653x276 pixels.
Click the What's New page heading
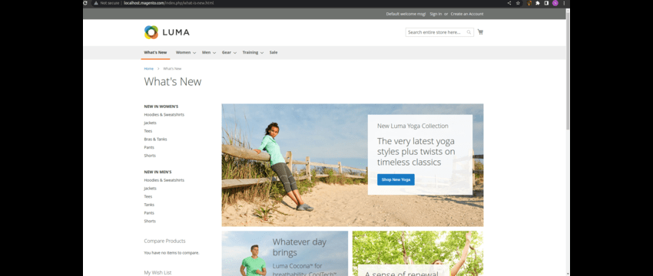173,81
